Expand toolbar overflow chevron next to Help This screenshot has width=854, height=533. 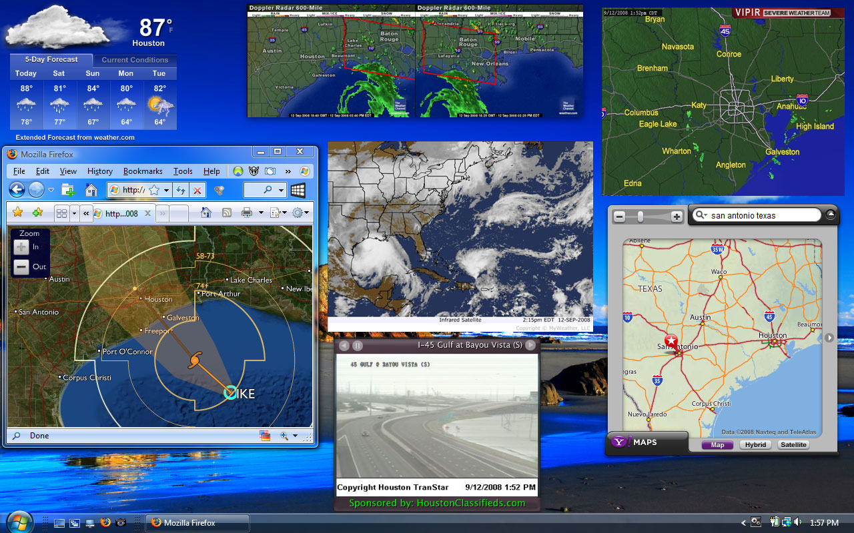[x=288, y=171]
